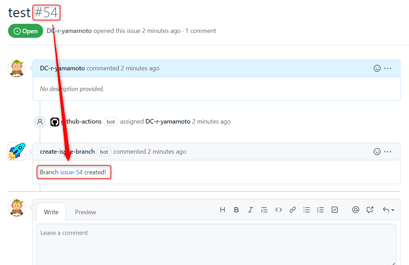Open DC-r-yamamoto link in comment header
The width and height of the screenshot is (409, 265).
click(x=62, y=68)
